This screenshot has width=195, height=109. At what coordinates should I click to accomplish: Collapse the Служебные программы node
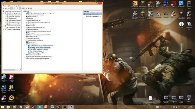tap(4, 13)
